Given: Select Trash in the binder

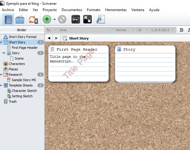Looking at the screenshot, I should (x=13, y=101).
